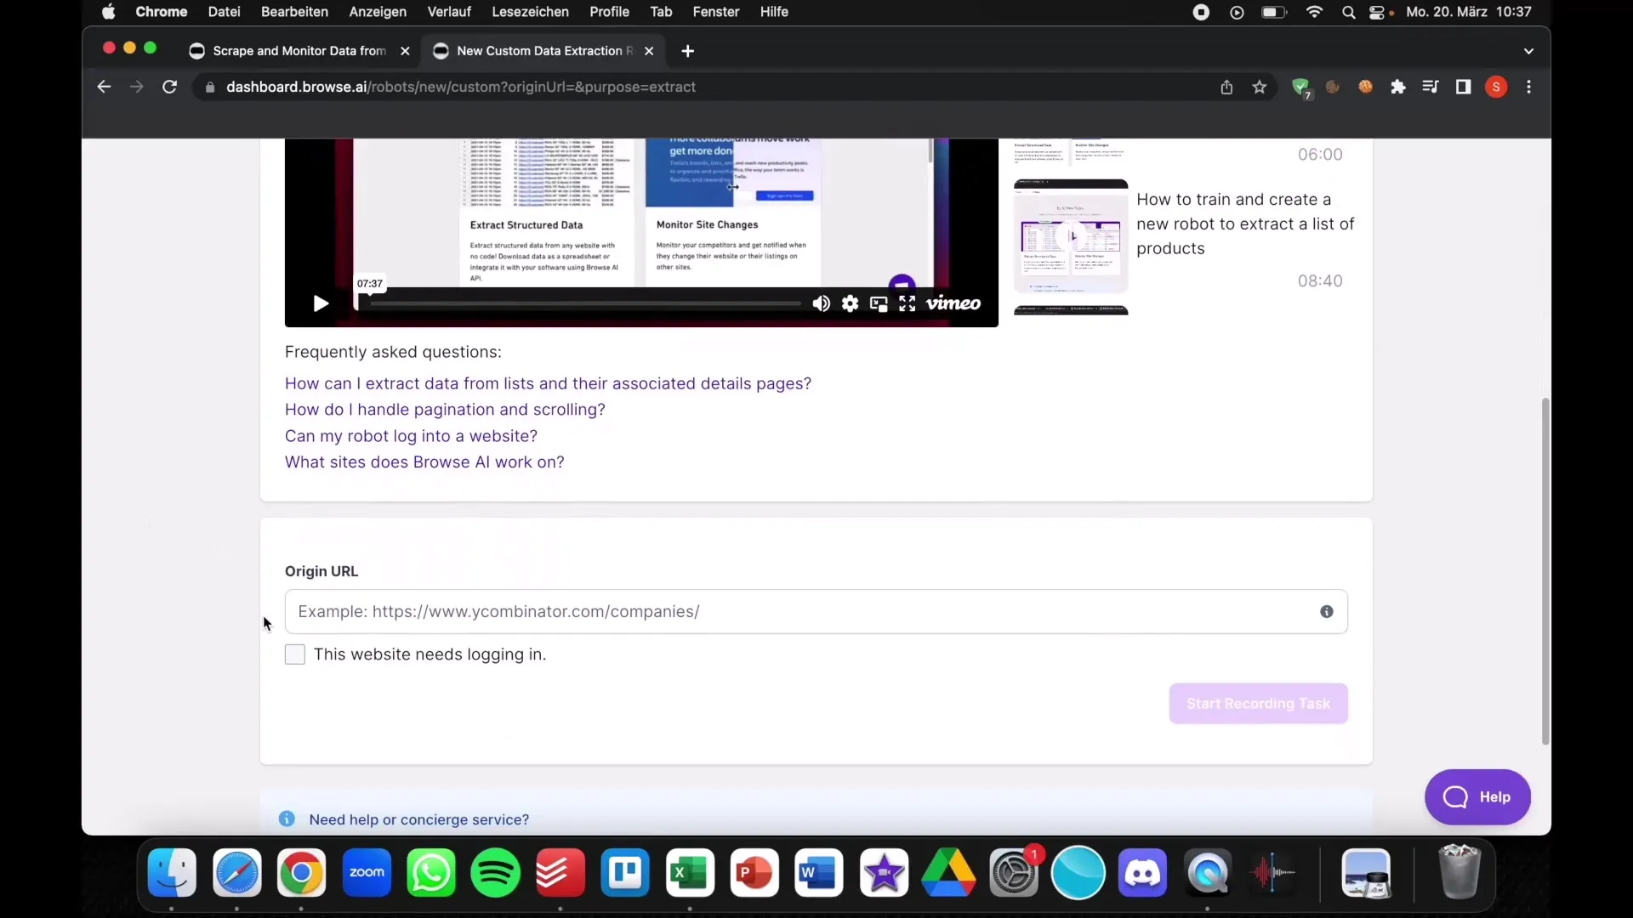Open the Fenster menu
Viewport: 1633px width, 918px height.
716,12
